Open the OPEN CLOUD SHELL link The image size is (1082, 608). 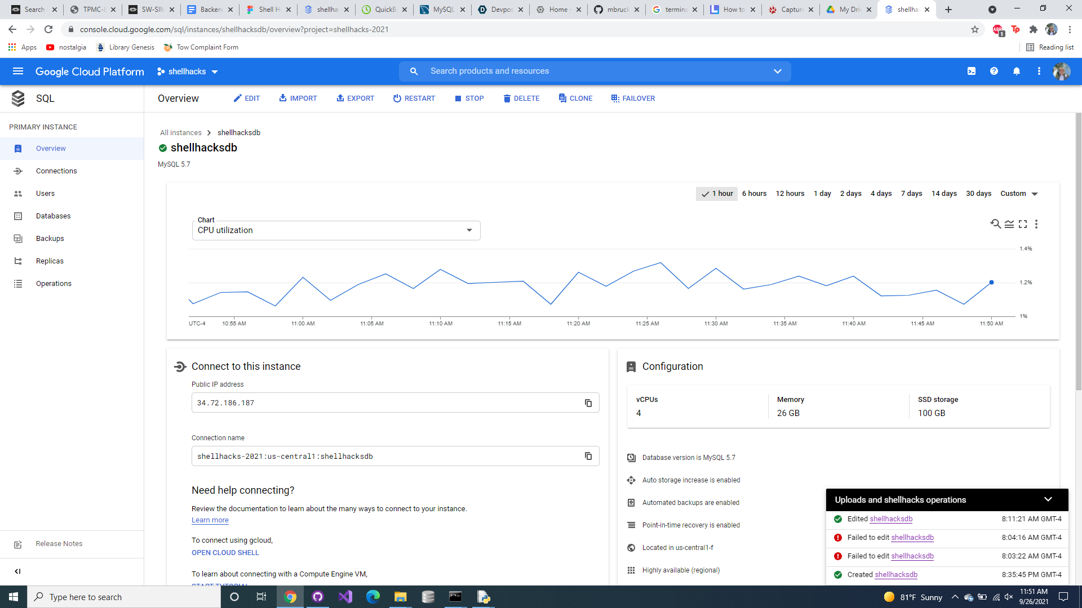coord(225,553)
